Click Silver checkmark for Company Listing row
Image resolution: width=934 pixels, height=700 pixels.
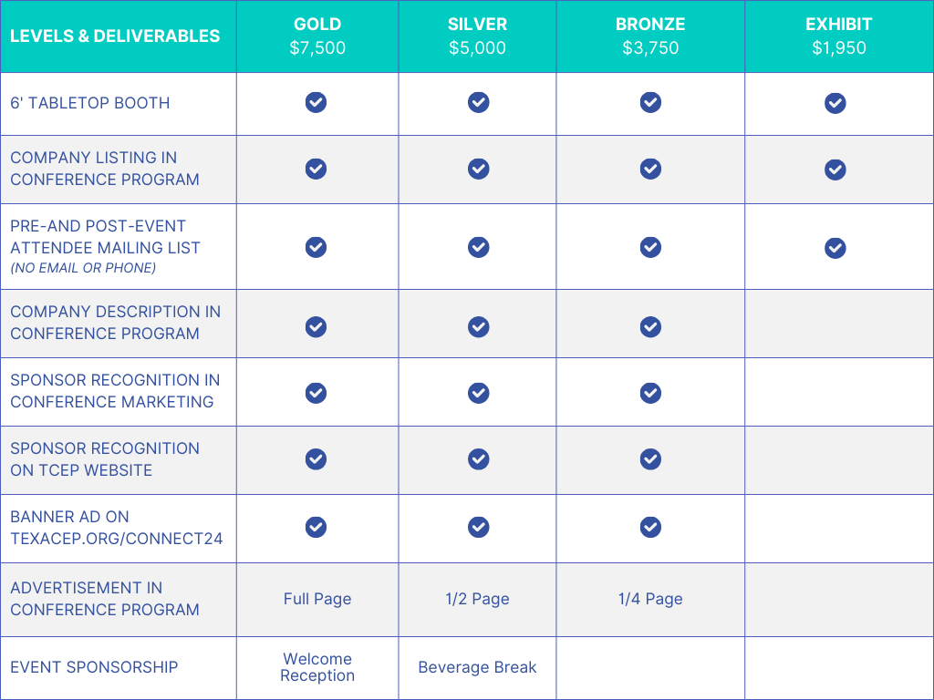(478, 169)
